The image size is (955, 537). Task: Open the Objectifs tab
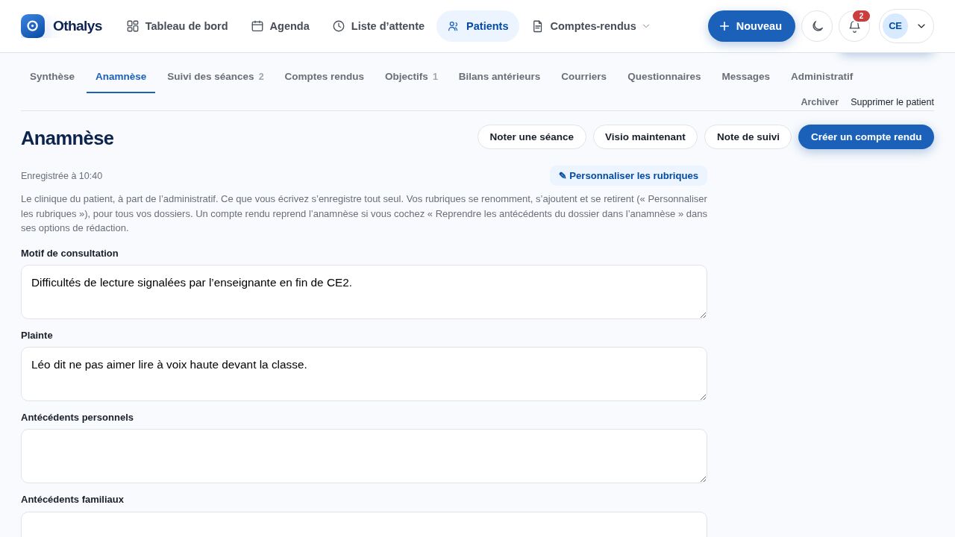pos(411,77)
